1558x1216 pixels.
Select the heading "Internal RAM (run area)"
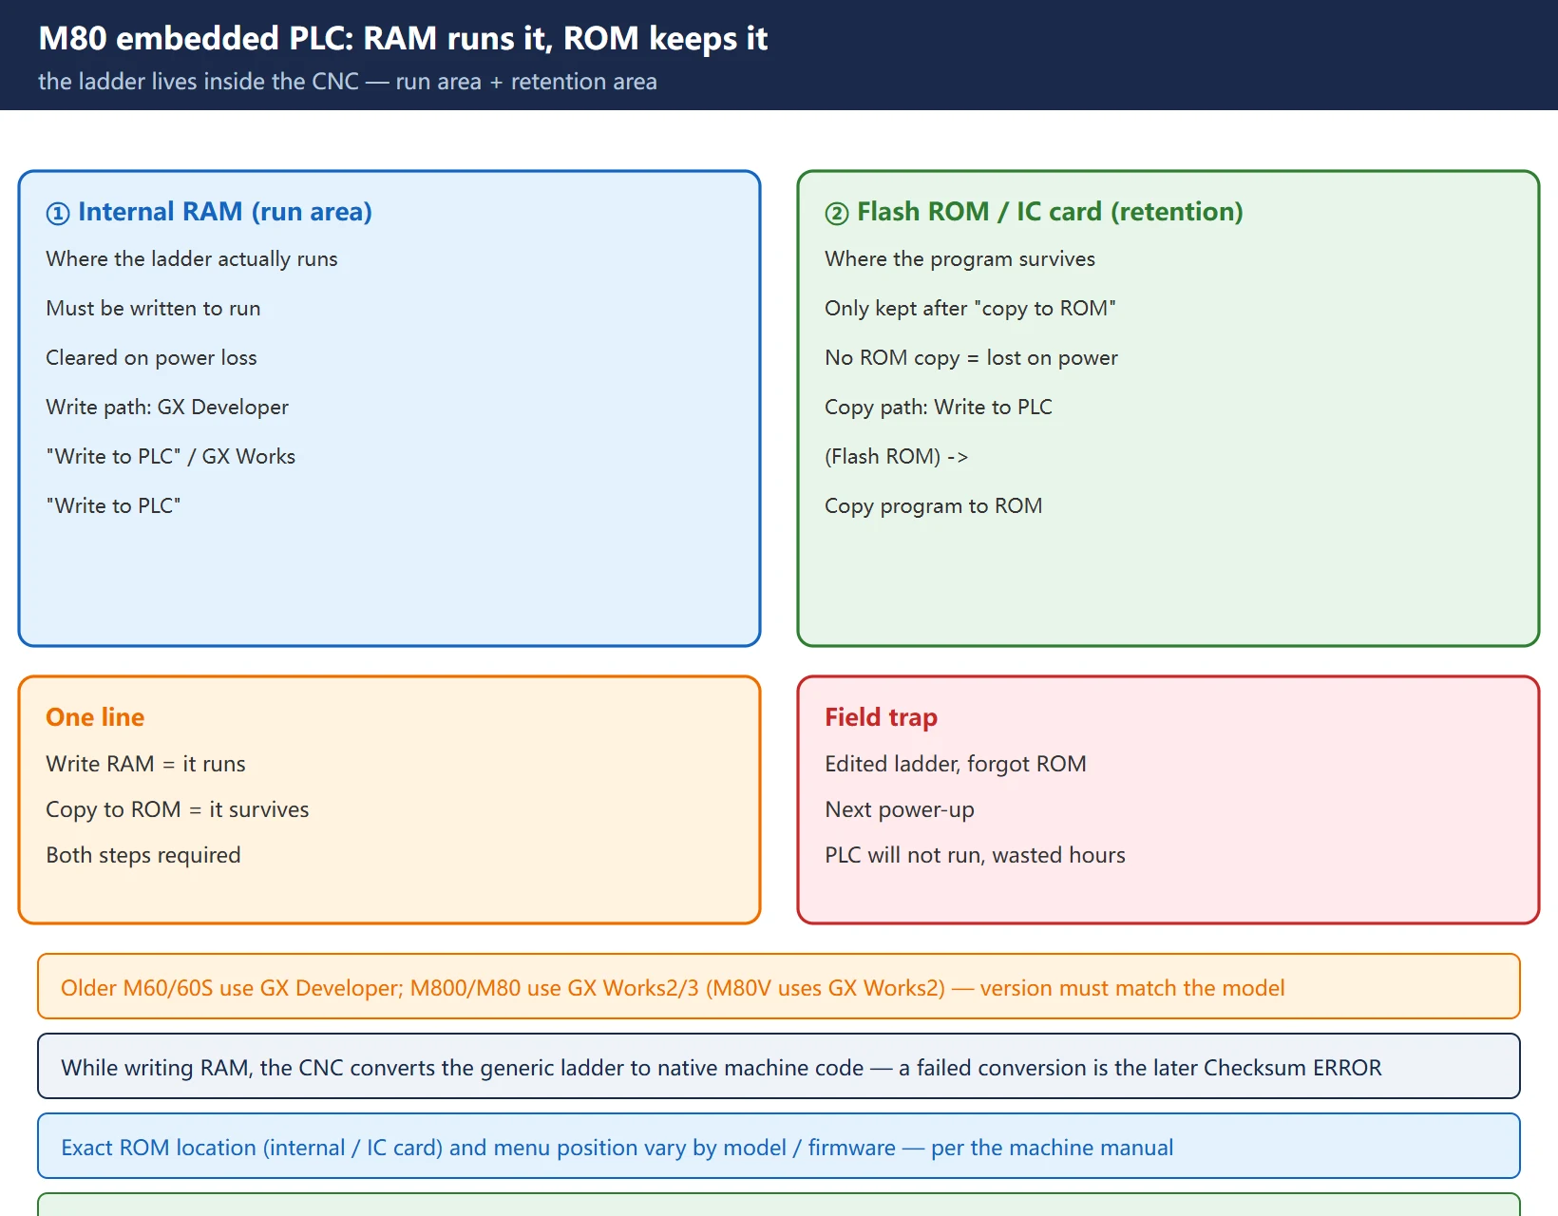point(225,211)
